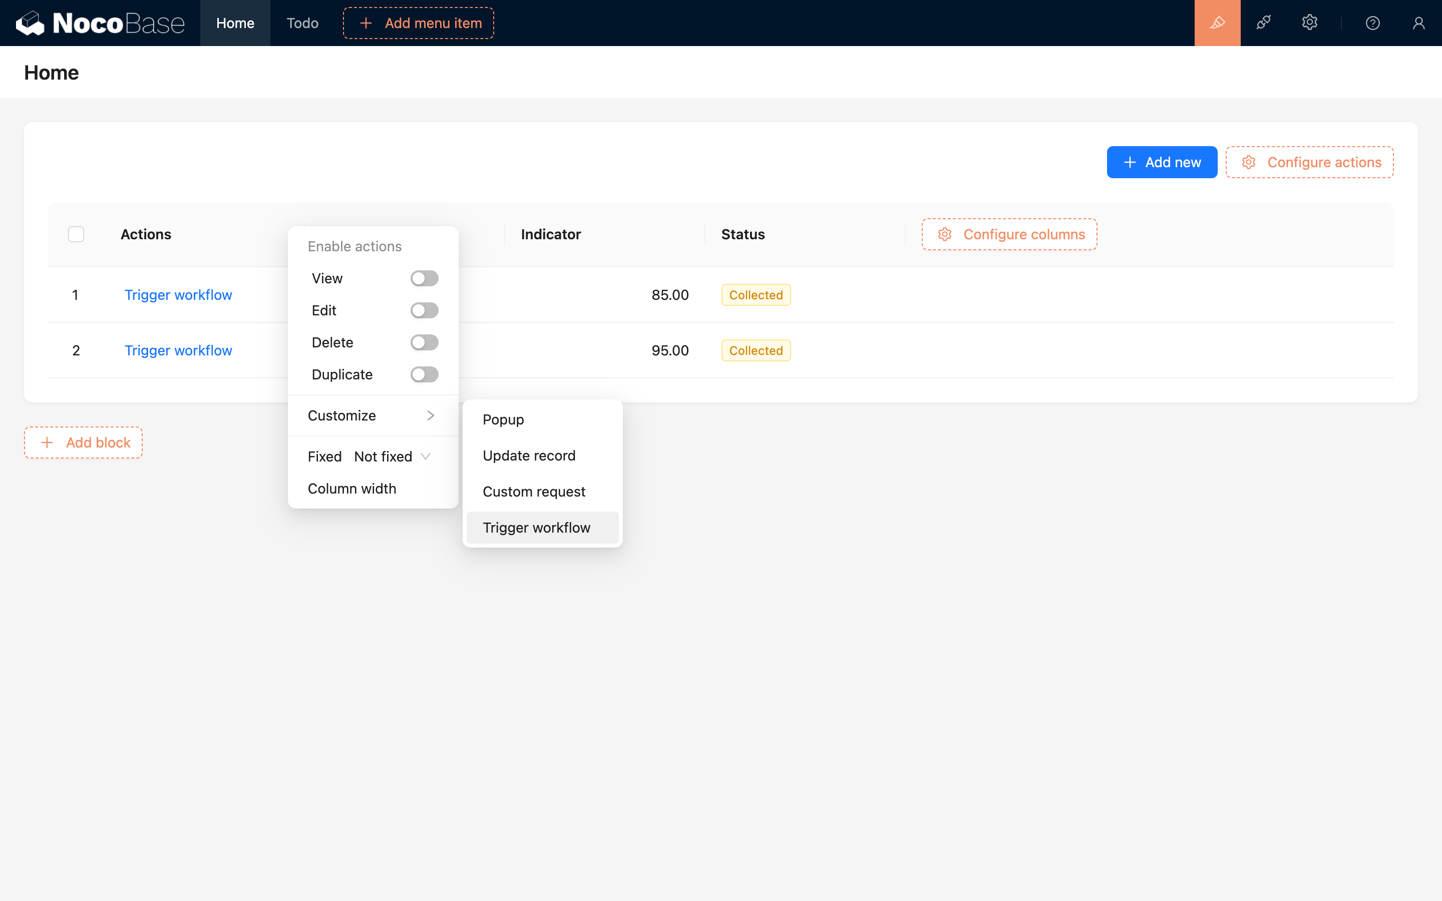Toggle the Edit action switch
The image size is (1442, 901).
click(x=424, y=310)
